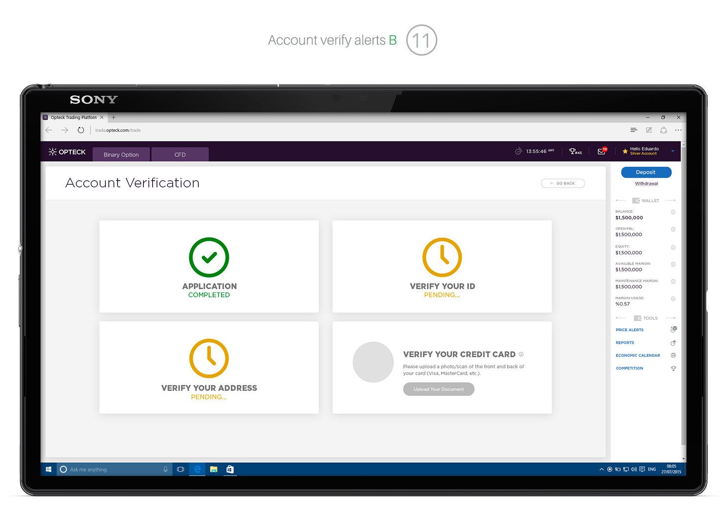Expand the Hello Eduardo account dropdown
727x516 pixels.
click(673, 151)
